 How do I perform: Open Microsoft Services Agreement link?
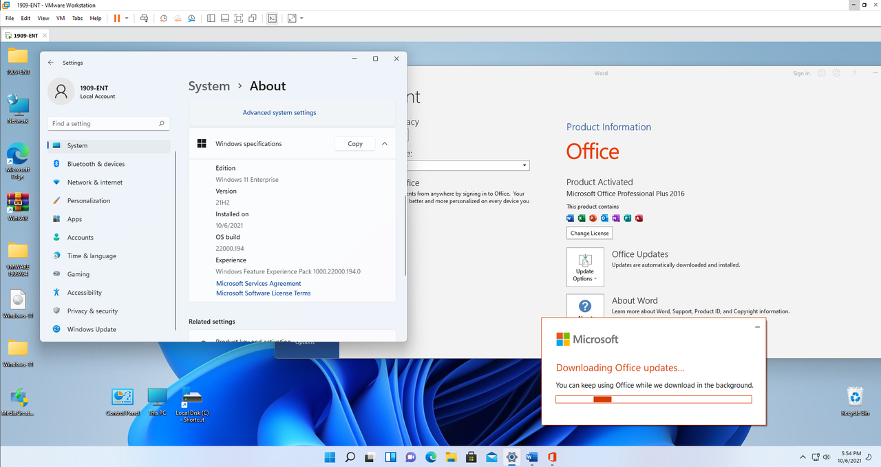pos(259,283)
